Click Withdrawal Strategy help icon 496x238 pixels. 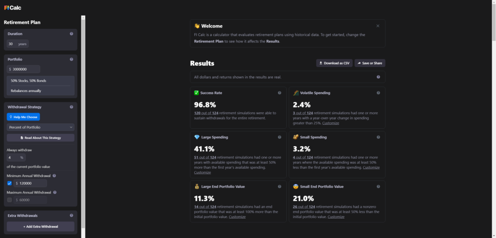(71, 106)
